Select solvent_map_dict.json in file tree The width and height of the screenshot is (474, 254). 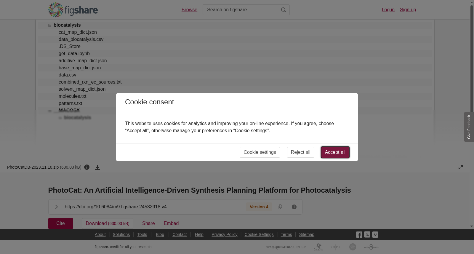click(82, 89)
